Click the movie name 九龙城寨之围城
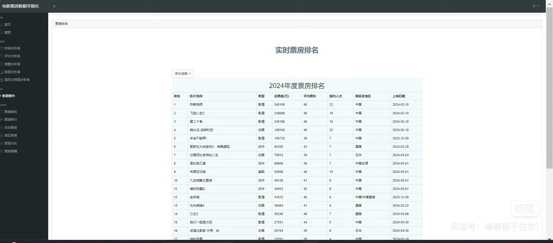Screen dimensions: 553x243 [201, 181]
